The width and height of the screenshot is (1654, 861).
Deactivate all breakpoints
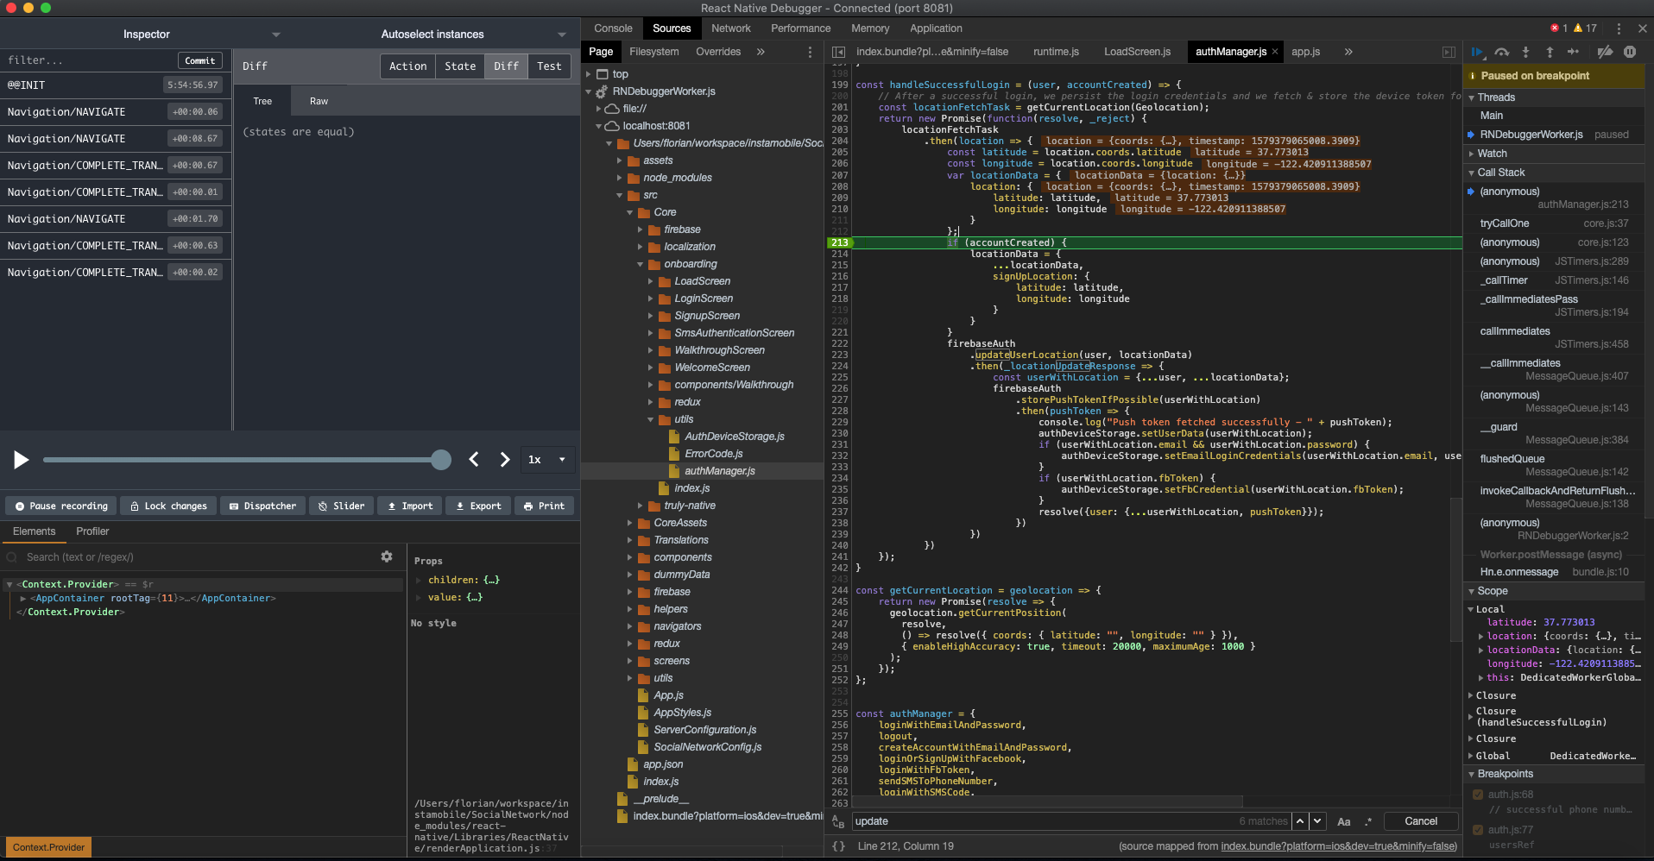(1605, 52)
